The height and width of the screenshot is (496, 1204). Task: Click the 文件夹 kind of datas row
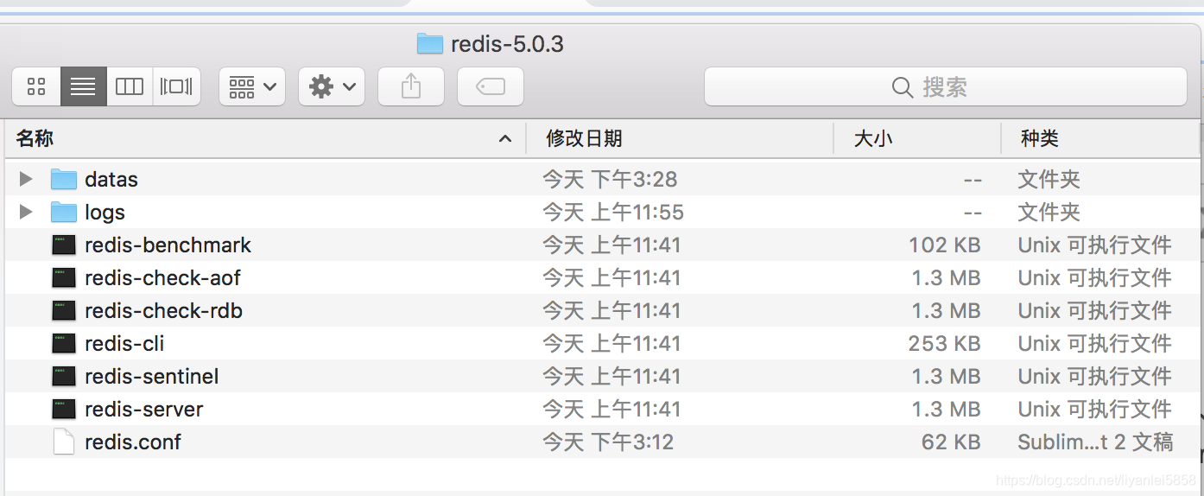[1049, 179]
